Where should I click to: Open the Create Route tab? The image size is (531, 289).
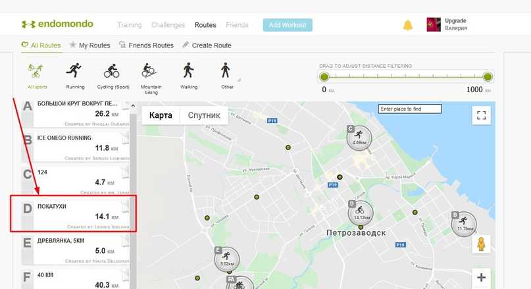point(207,45)
